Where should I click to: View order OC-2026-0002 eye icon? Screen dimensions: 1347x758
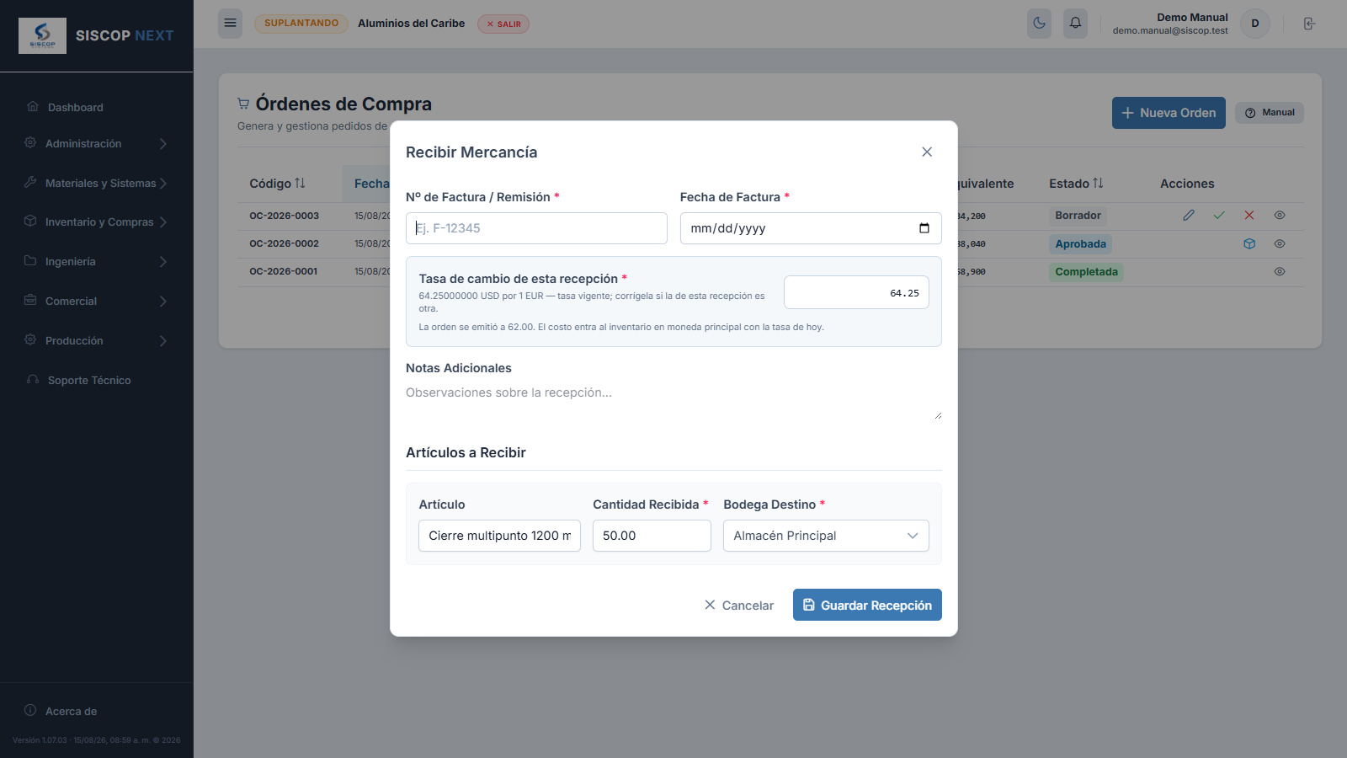pos(1280,243)
